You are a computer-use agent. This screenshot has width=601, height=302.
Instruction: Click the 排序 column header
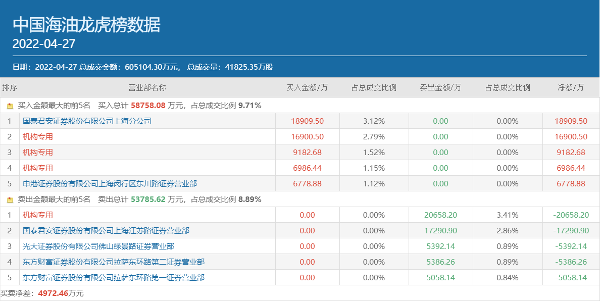click(10, 87)
